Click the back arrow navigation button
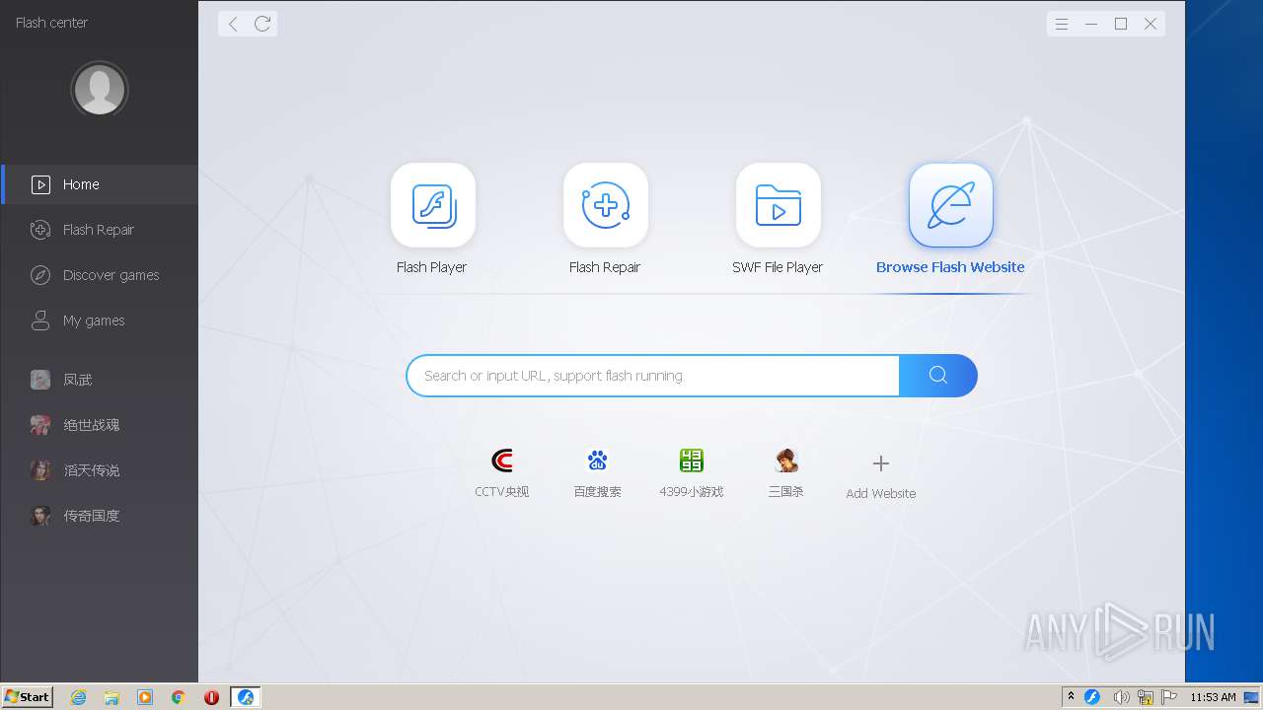This screenshot has height=710, width=1263. [x=233, y=24]
